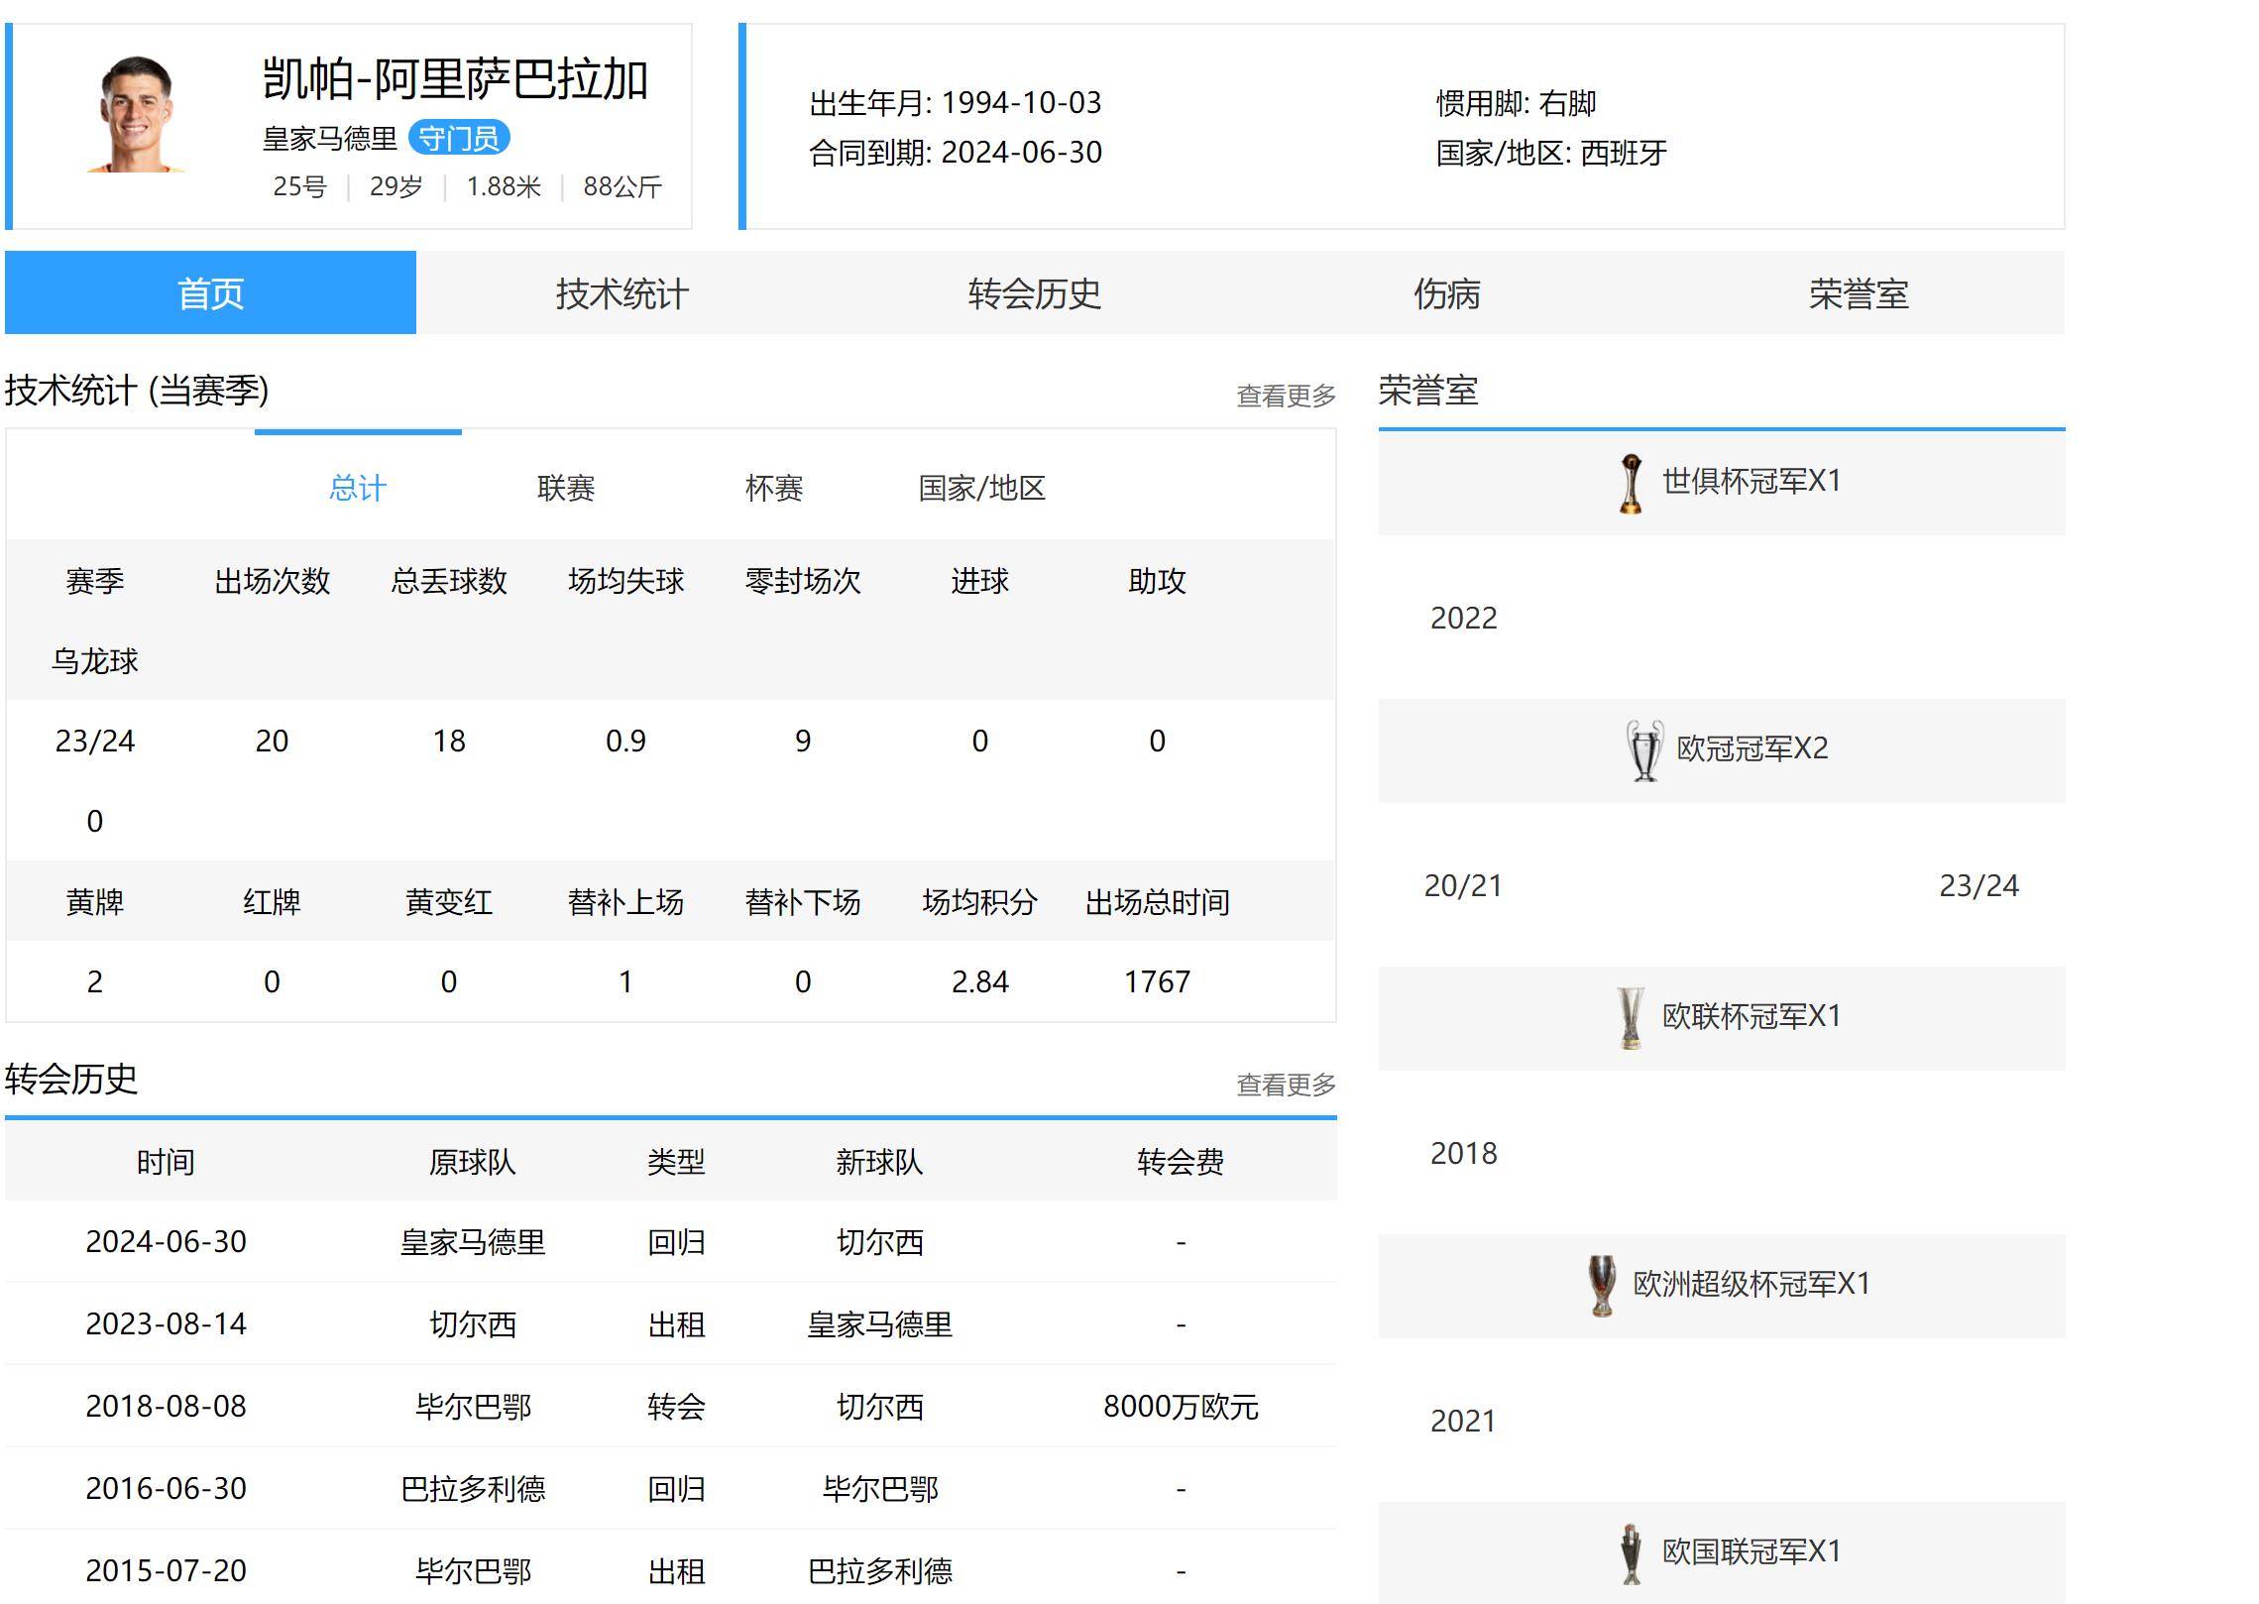The width and height of the screenshot is (2259, 1604).
Task: Click the 出场次数 column header
Action: click(x=273, y=580)
